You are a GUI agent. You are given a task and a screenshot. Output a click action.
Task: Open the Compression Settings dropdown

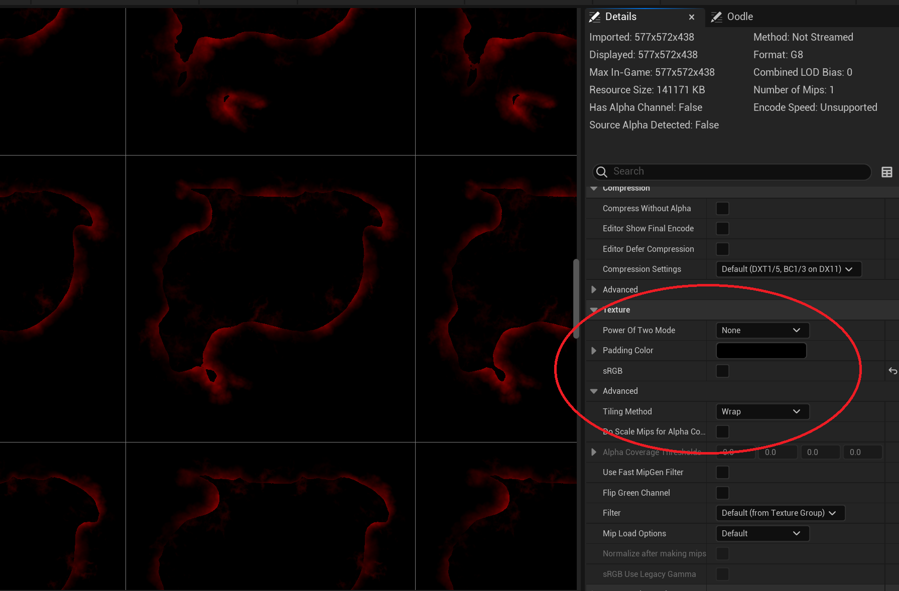coord(788,269)
